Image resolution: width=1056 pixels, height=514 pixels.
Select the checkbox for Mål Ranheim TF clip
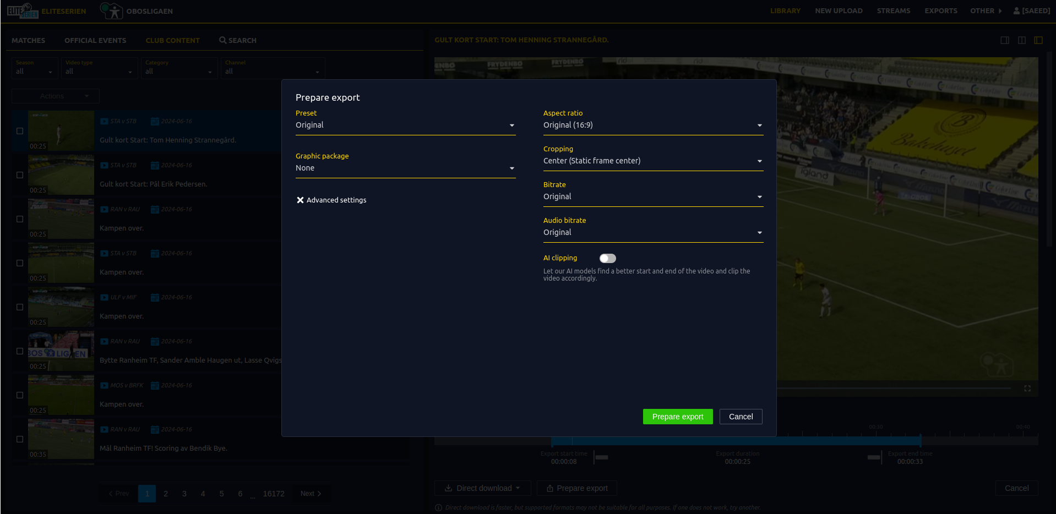(x=19, y=439)
